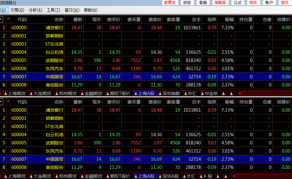This screenshot has height=179, width=292.
Task: Select 期权T报价 tab in upper pane
Action: pyautogui.click(x=118, y=93)
